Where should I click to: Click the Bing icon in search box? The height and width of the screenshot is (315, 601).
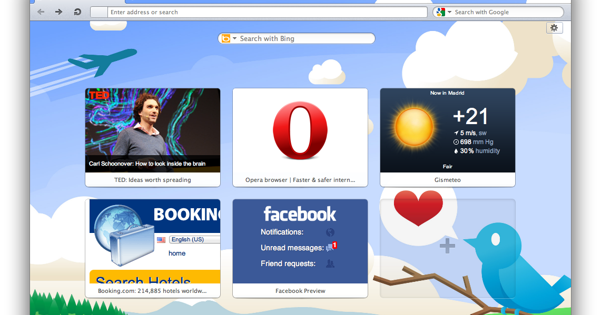226,38
